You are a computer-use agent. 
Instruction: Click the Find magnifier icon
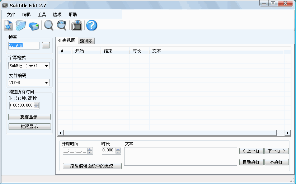pyautogui.click(x=48, y=25)
